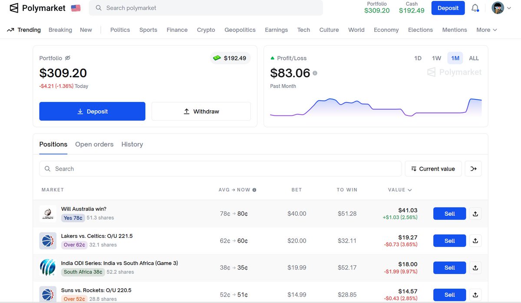Open header Cash $192.49
521x303 pixels.
point(412,7)
